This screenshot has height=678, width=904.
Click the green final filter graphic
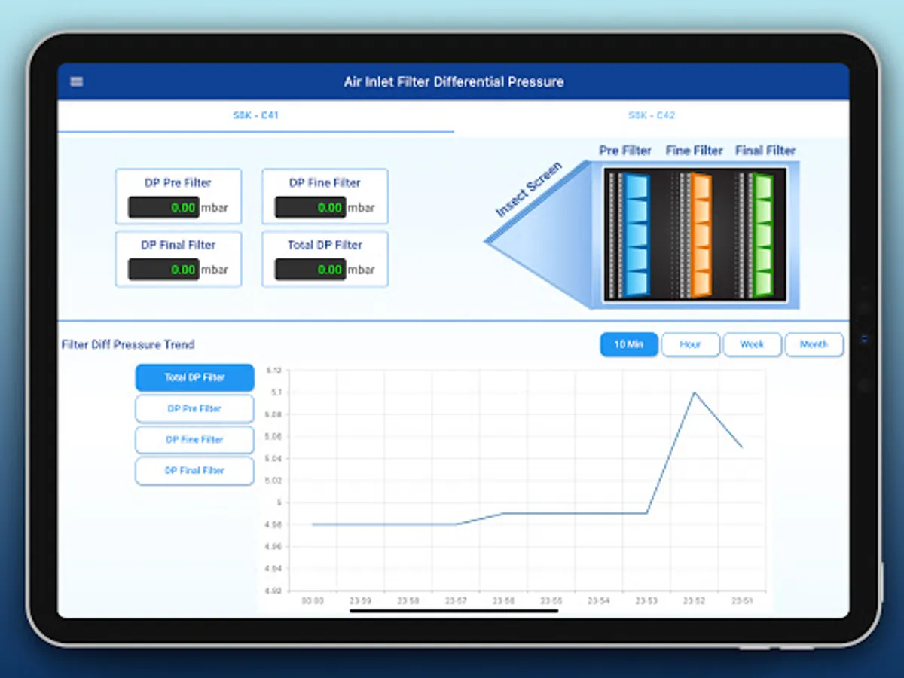pyautogui.click(x=762, y=235)
